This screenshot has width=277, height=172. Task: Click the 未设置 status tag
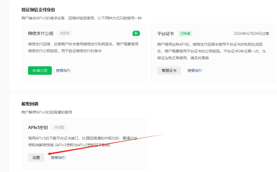pyautogui.click(x=59, y=127)
